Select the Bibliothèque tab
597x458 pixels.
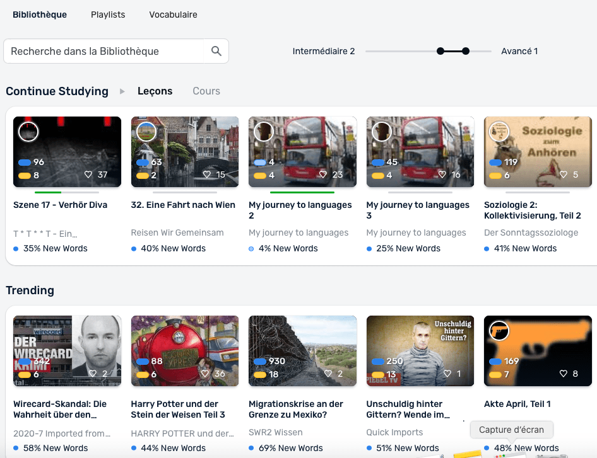[x=40, y=14]
